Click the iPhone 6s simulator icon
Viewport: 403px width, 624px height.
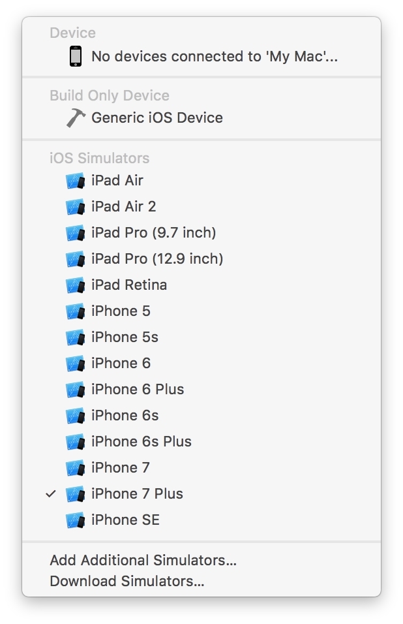coord(75,416)
